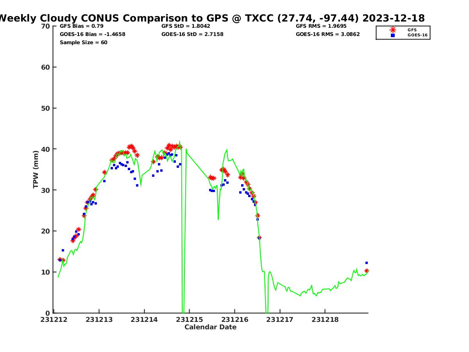The height and width of the screenshot is (352, 469).
Task: Click the GOES-16 legend label
Action: click(x=417, y=35)
